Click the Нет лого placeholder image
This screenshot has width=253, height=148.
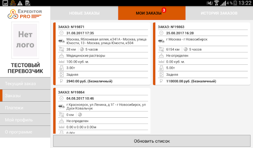click(25, 40)
